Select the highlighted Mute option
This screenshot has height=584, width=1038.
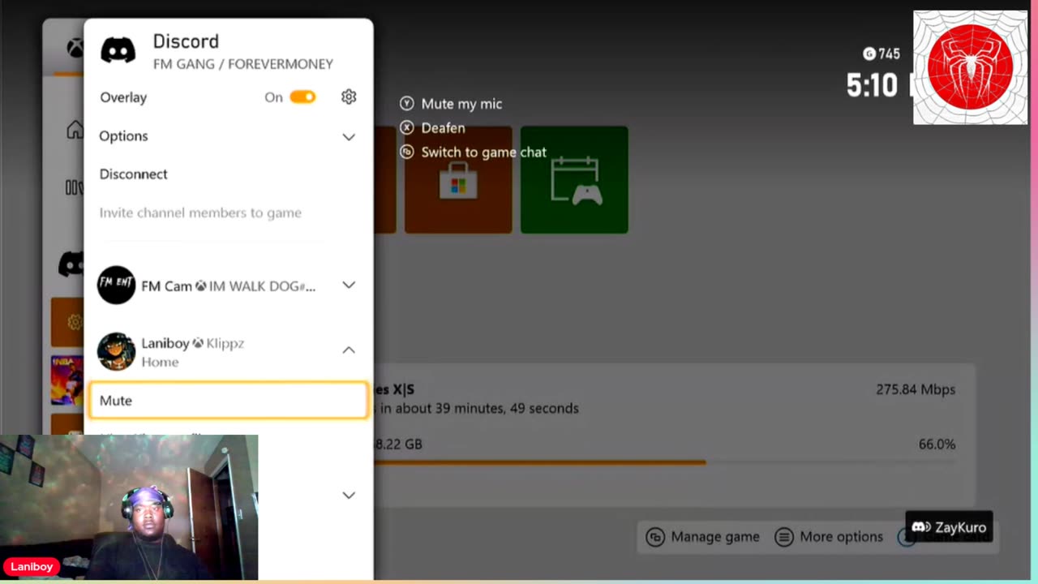228,401
